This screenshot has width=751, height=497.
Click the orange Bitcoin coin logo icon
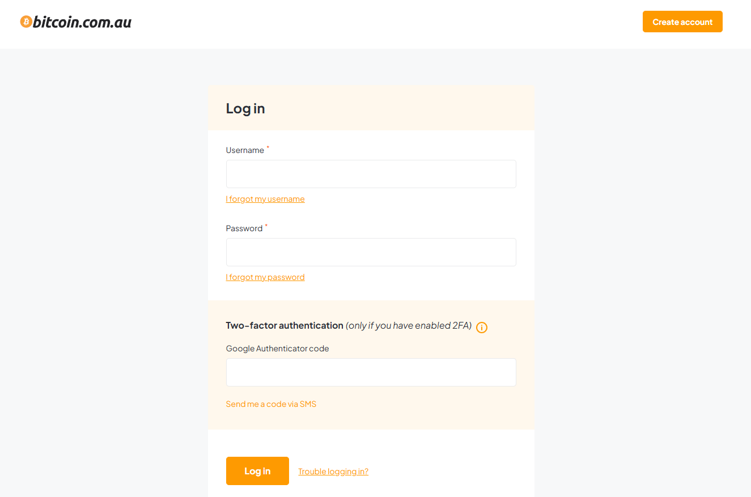pyautogui.click(x=26, y=22)
